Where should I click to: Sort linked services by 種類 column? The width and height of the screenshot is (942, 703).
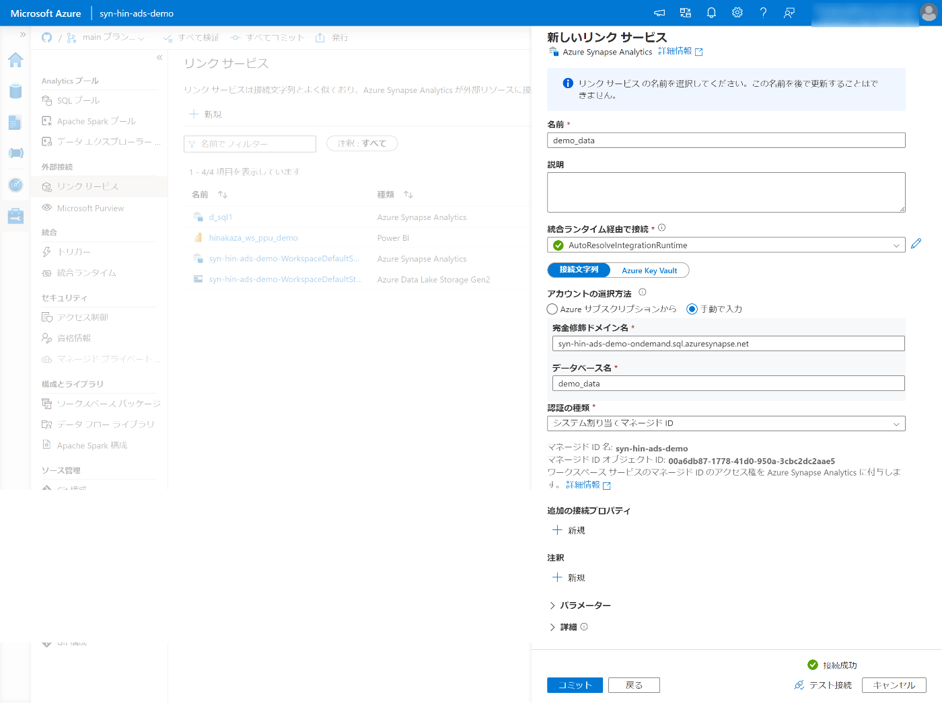point(408,194)
